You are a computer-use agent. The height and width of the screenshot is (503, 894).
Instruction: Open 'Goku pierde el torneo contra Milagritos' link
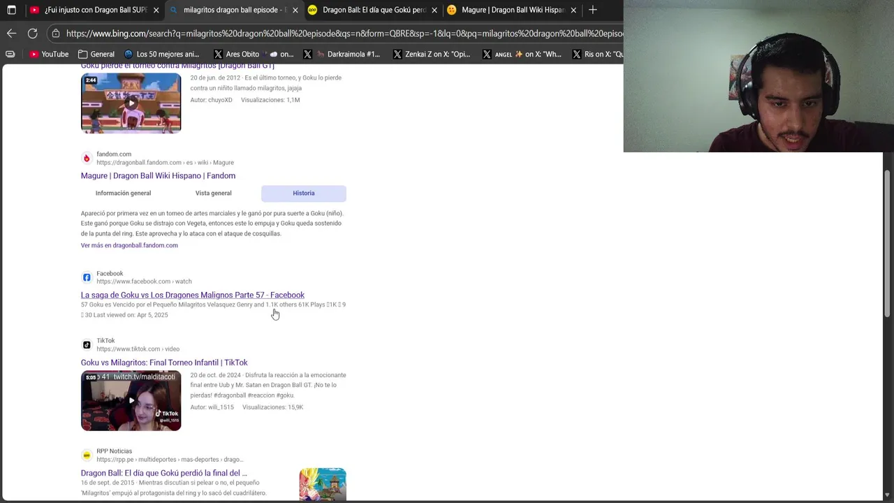[177, 66]
